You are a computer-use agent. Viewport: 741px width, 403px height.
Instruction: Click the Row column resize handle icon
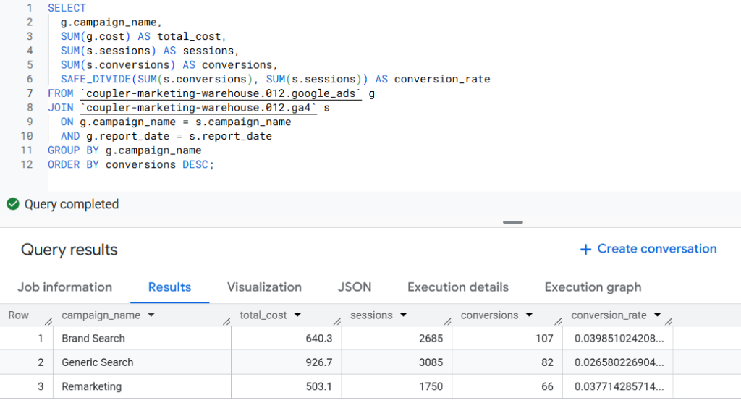tap(48, 321)
